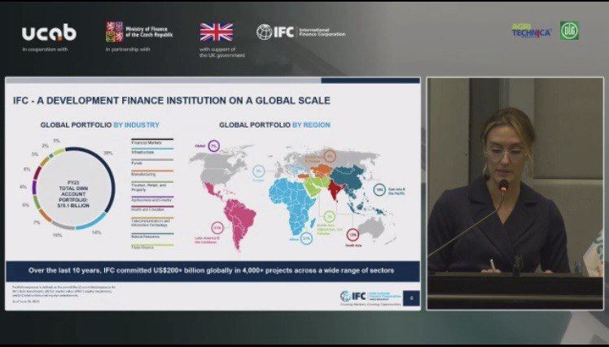Screen dimensions: 609x347
Task: Click the South Asia percentage circle
Action: pyautogui.click(x=353, y=235)
